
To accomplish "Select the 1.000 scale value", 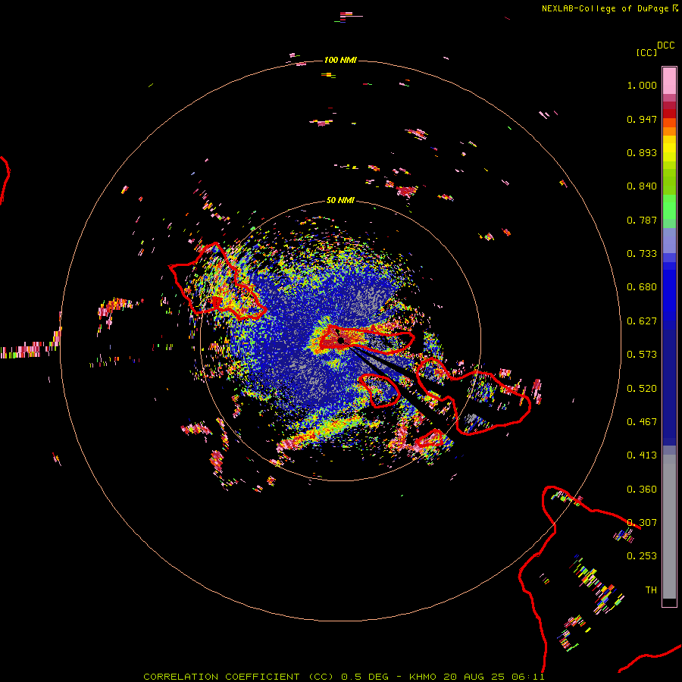I will (x=642, y=85).
